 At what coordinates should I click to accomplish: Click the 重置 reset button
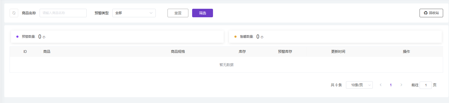(x=178, y=13)
